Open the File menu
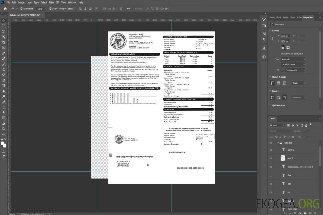Viewport: 323px width, 215px height. [x=8, y=2]
